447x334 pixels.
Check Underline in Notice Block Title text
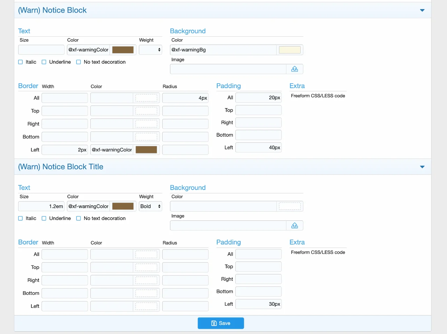click(44, 219)
